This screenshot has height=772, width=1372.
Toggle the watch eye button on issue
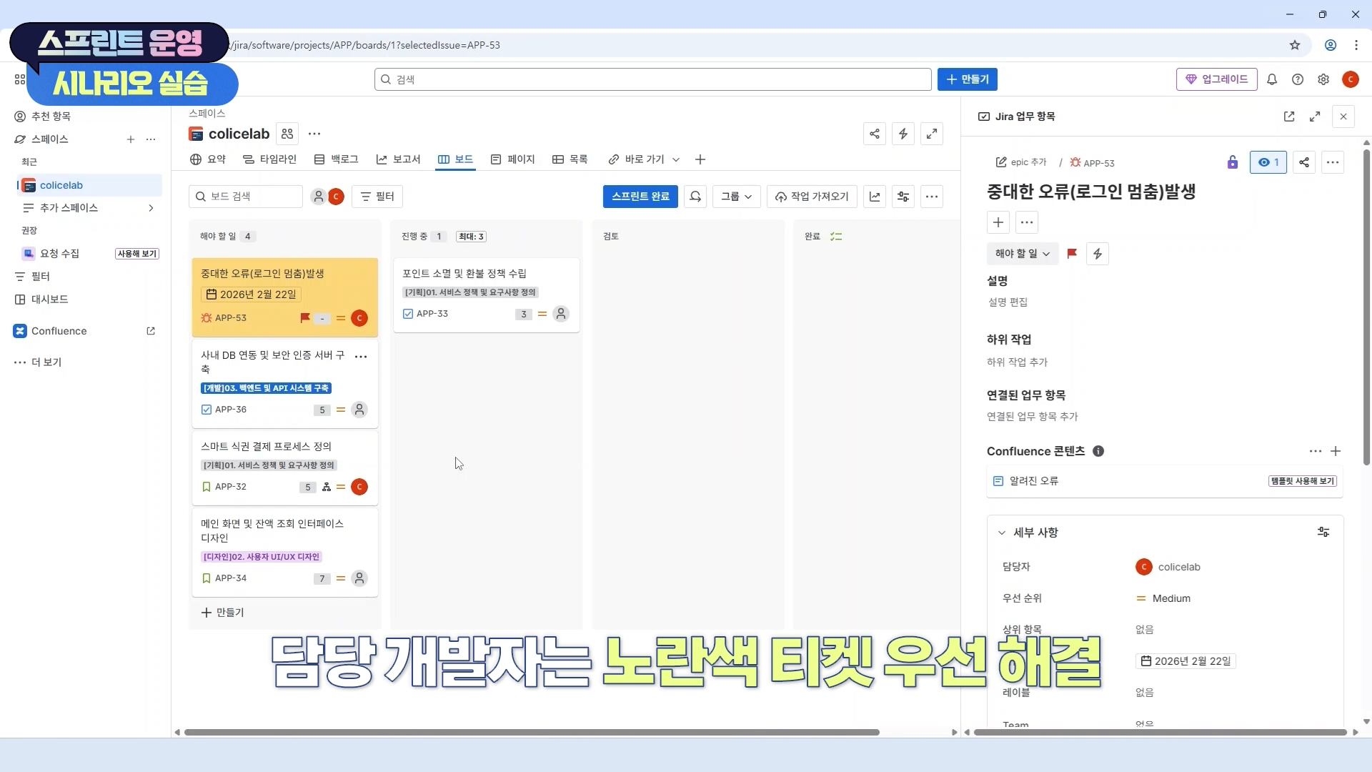1268,162
